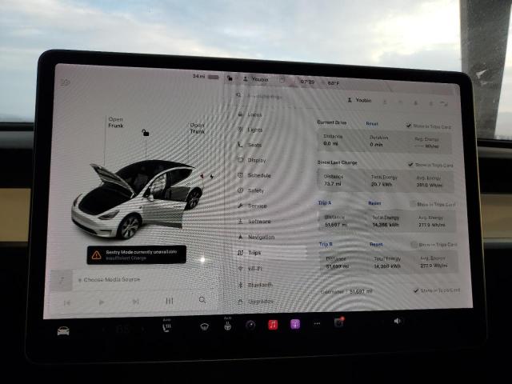Open the three-dot app launcher

317,323
